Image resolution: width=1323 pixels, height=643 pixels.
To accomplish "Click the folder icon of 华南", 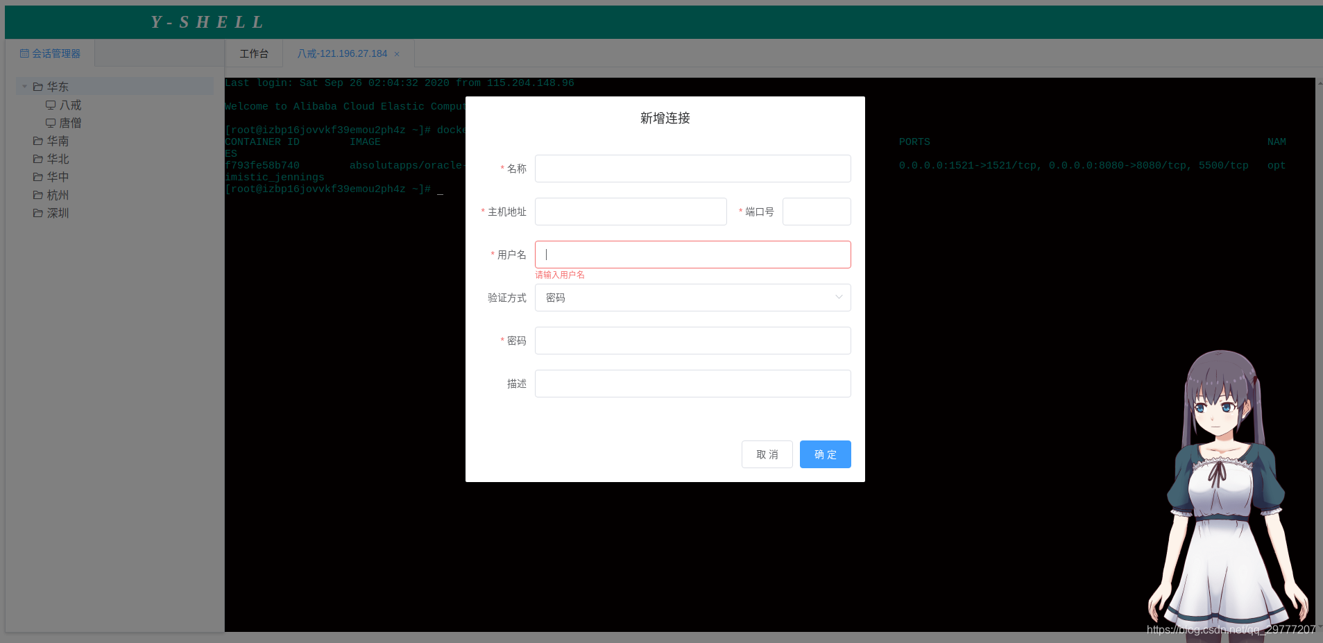I will 38,141.
